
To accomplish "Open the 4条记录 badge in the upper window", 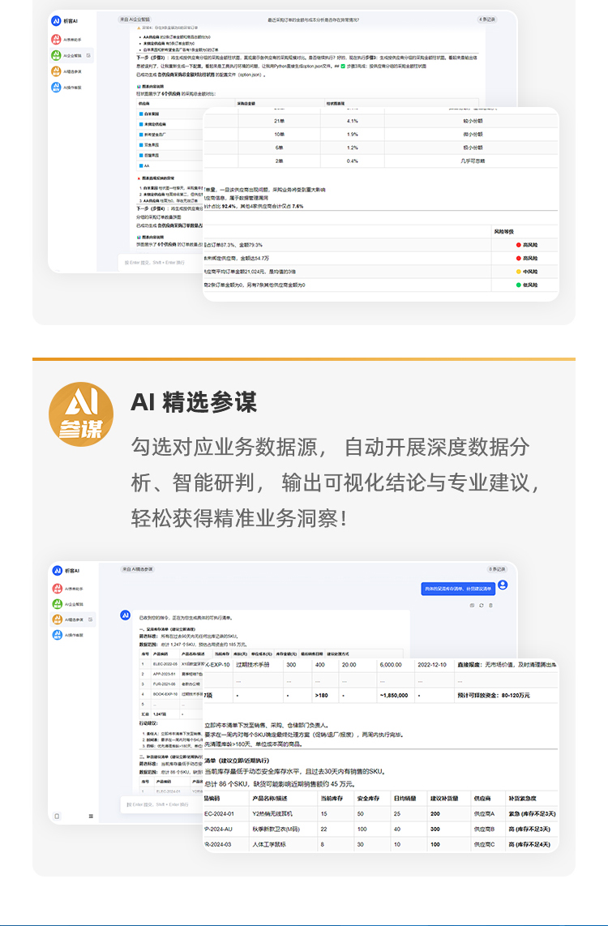I will (x=487, y=19).
